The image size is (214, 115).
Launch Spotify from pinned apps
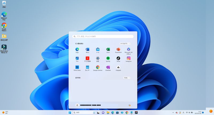108,59
